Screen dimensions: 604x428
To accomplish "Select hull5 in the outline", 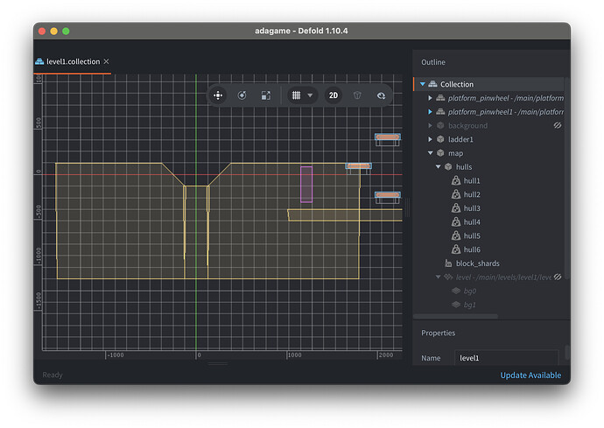I will pos(472,235).
